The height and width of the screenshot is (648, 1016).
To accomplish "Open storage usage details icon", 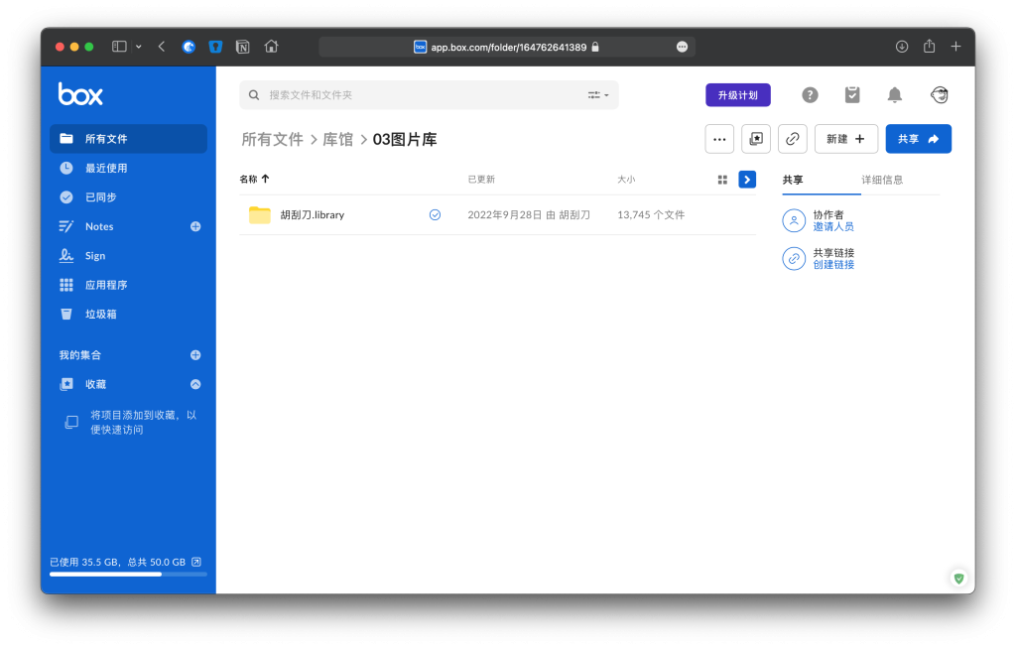I will 196,562.
